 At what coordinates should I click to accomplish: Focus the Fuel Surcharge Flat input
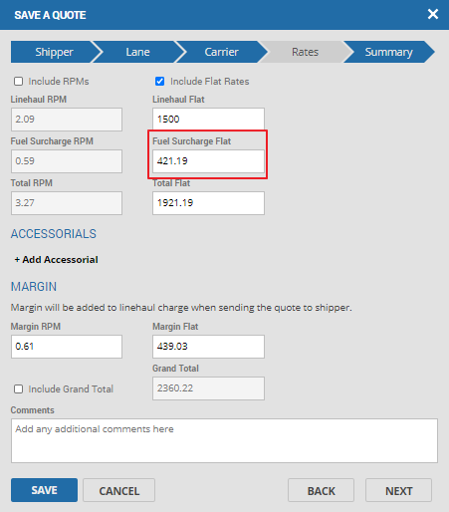point(208,161)
